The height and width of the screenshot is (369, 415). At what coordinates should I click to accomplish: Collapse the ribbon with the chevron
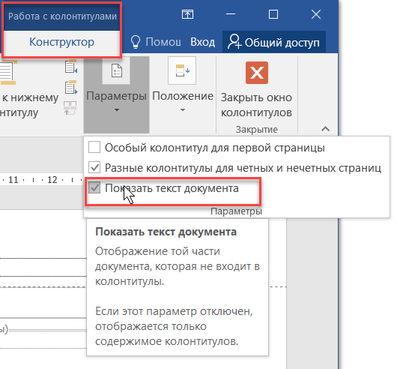pos(325,129)
